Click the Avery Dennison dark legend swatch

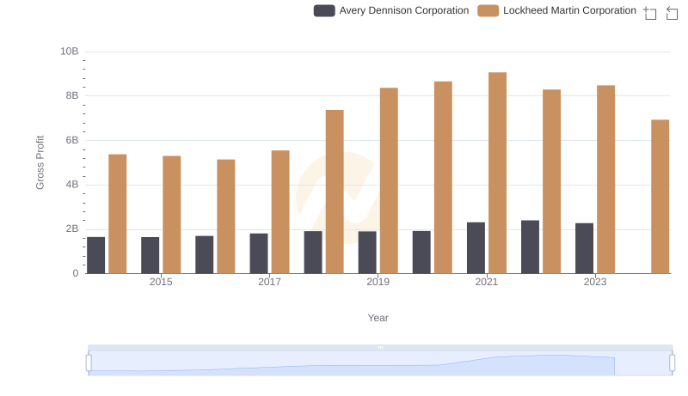point(324,10)
